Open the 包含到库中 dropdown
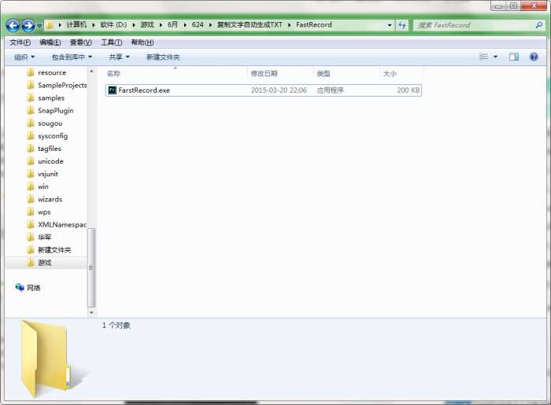 pos(72,57)
